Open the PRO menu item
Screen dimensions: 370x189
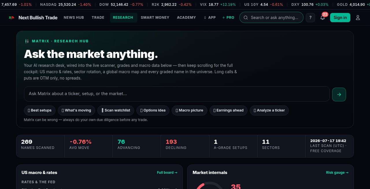[x=228, y=18]
